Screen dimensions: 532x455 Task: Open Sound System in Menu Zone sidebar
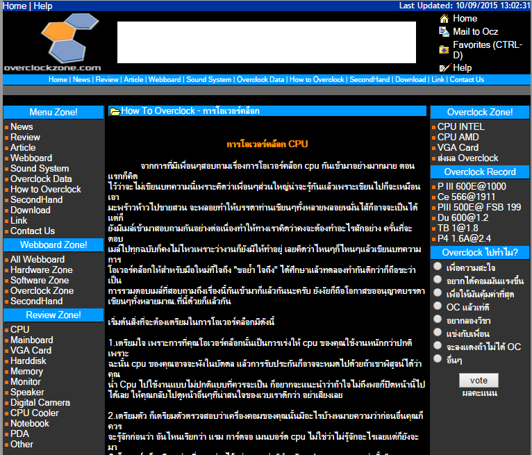pos(40,168)
